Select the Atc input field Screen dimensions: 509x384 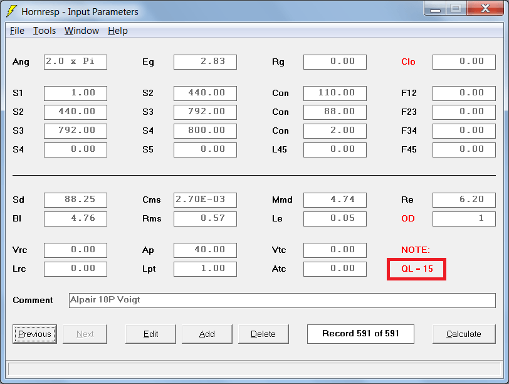click(335, 269)
